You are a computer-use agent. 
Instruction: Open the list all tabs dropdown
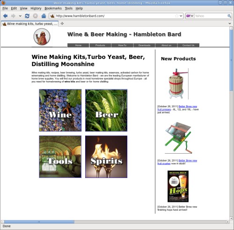230,23
